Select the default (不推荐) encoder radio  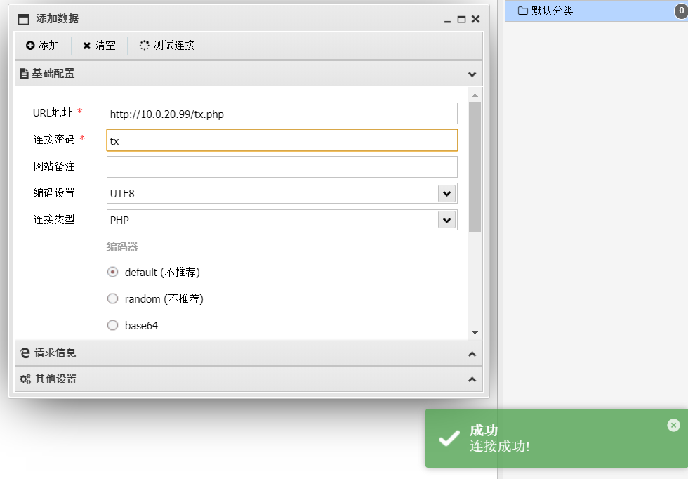point(113,273)
